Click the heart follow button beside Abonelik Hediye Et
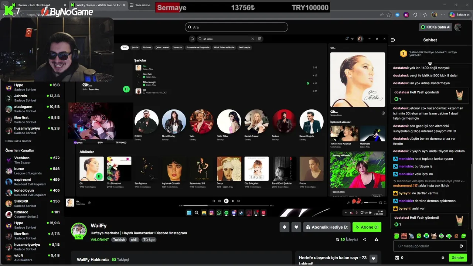 (296, 227)
